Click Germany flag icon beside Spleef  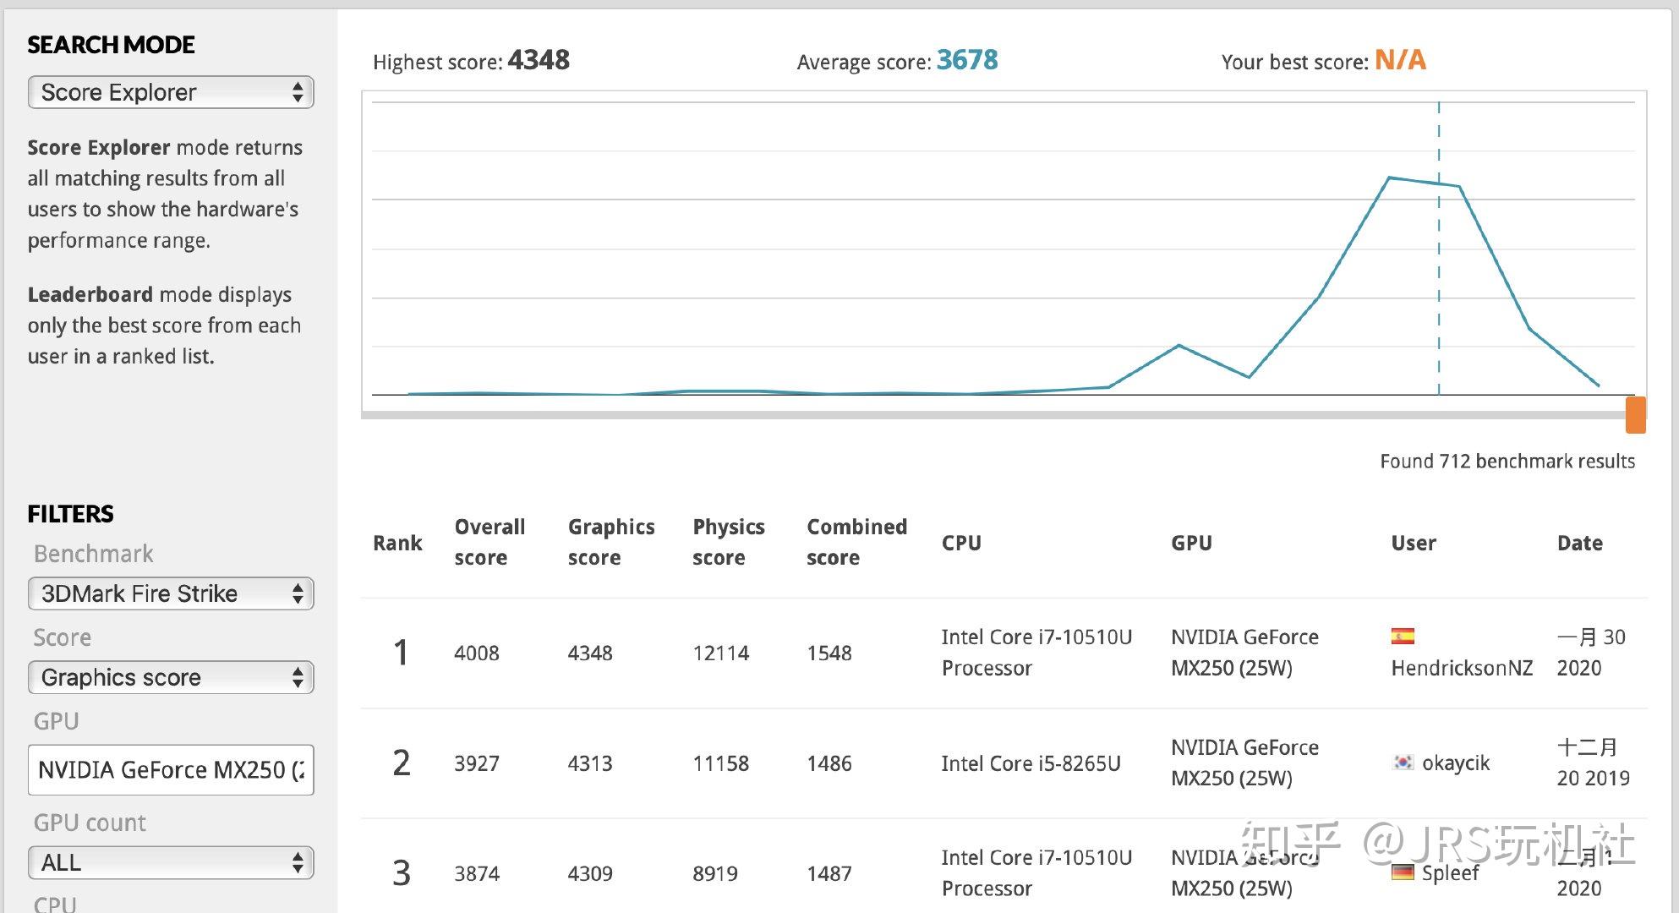tap(1403, 872)
